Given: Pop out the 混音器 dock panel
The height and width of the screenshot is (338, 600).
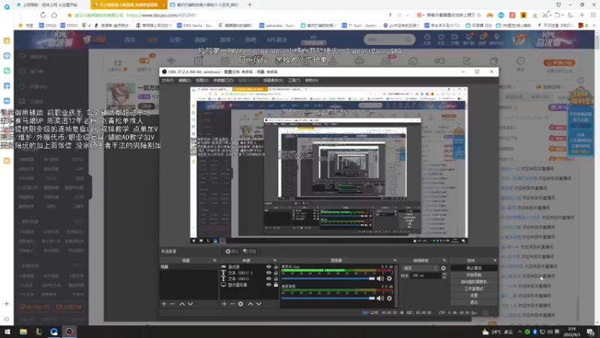Looking at the screenshot, I should point(395,261).
